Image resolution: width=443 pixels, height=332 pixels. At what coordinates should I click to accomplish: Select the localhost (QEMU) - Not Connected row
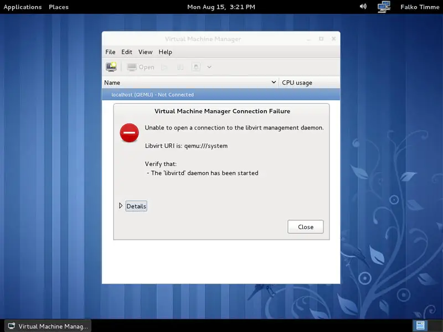221,95
